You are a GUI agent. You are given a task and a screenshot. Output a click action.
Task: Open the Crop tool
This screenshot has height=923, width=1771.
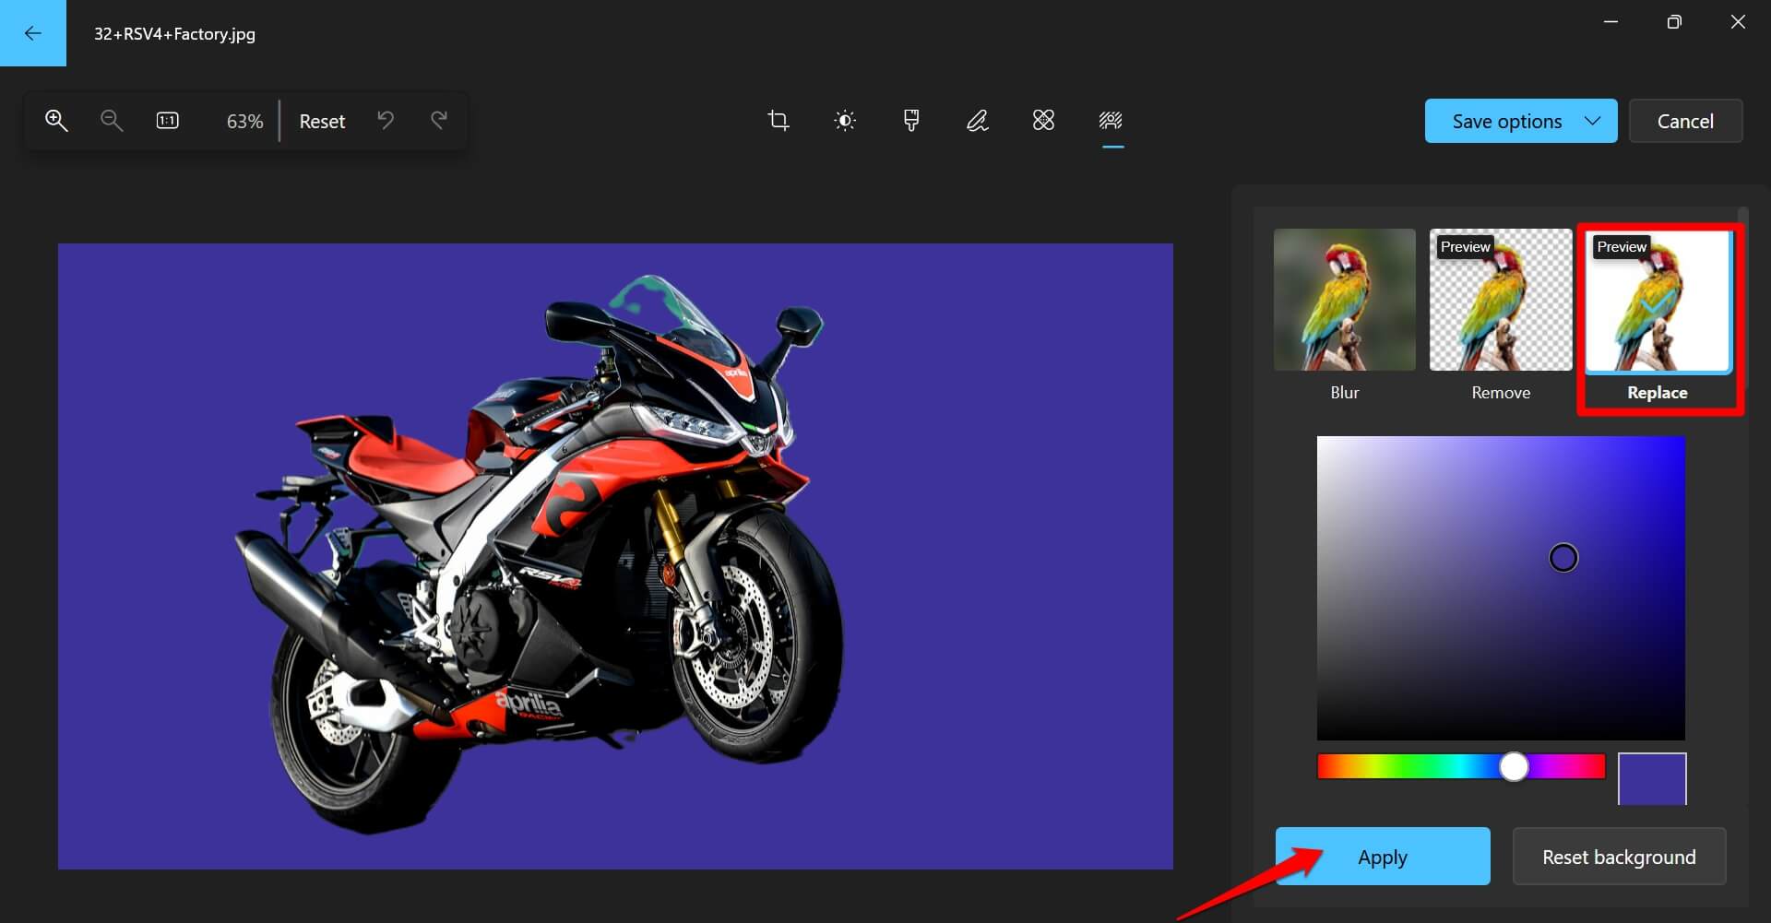pyautogui.click(x=779, y=121)
